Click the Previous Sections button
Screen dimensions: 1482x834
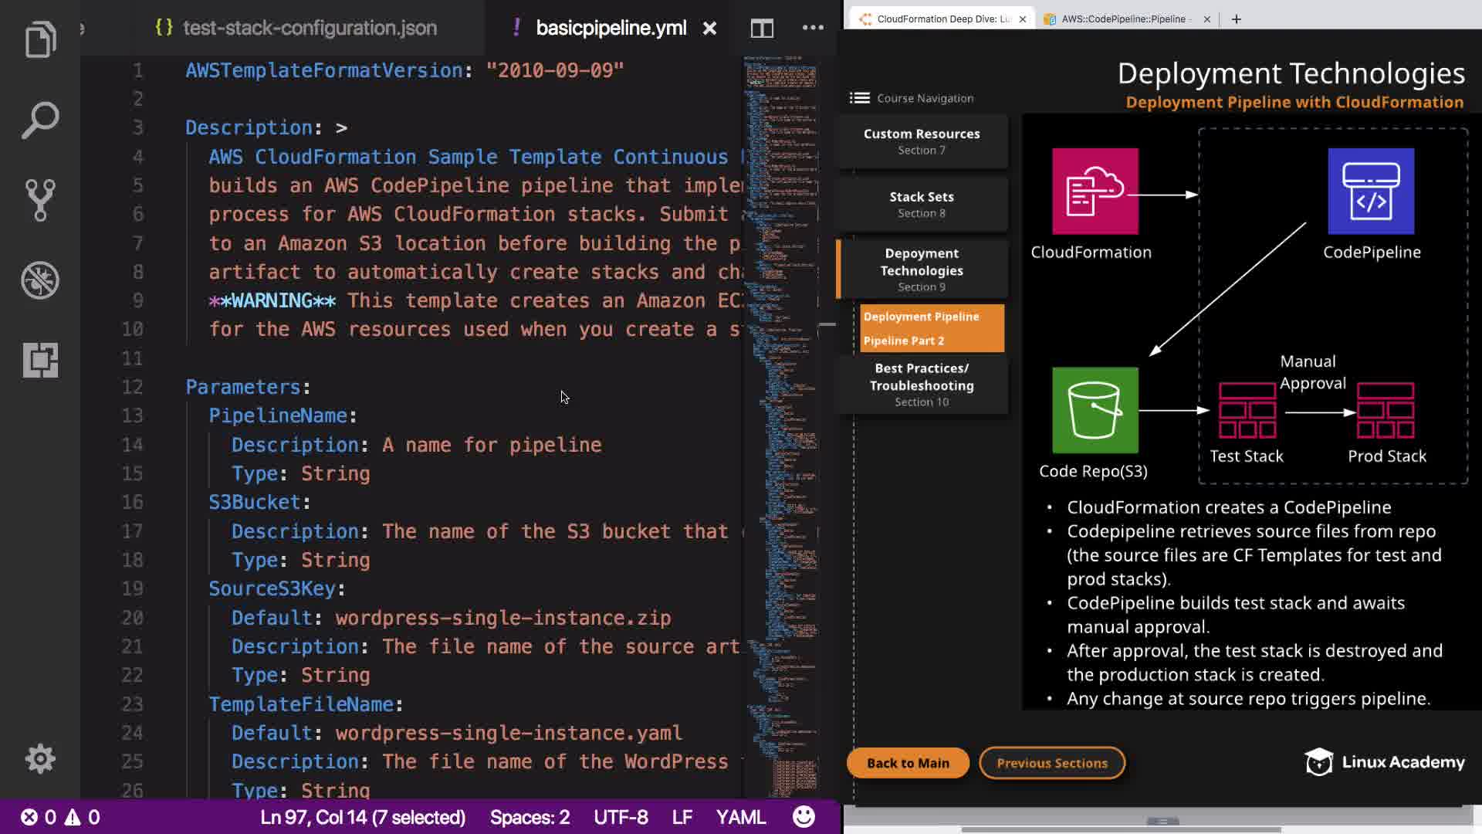[1051, 763]
